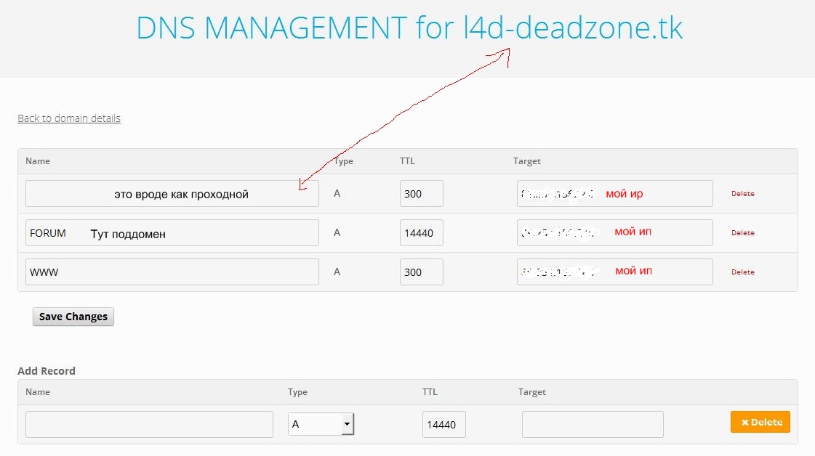Edit the TTL field showing 14440 for FORUM
The image size is (815, 456).
click(421, 233)
